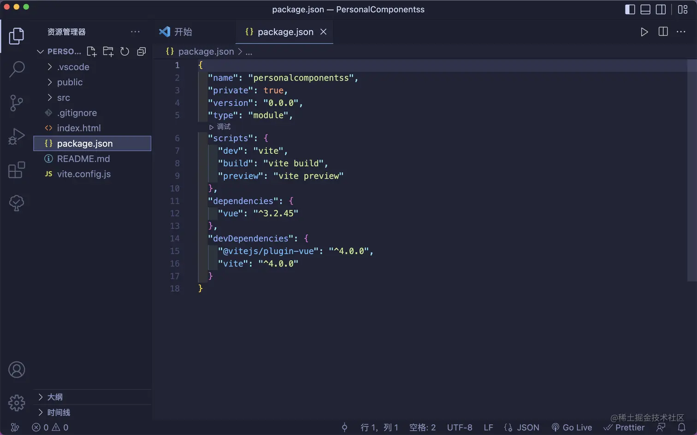
Task: Click the remote window status bar icon
Action: click(x=15, y=428)
